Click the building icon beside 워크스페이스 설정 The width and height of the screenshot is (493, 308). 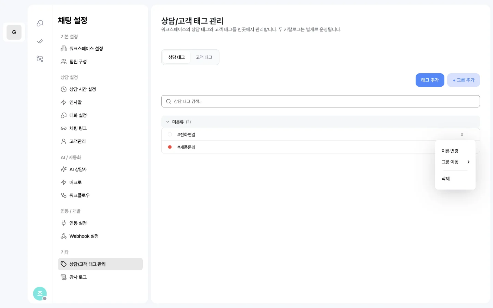point(64,49)
